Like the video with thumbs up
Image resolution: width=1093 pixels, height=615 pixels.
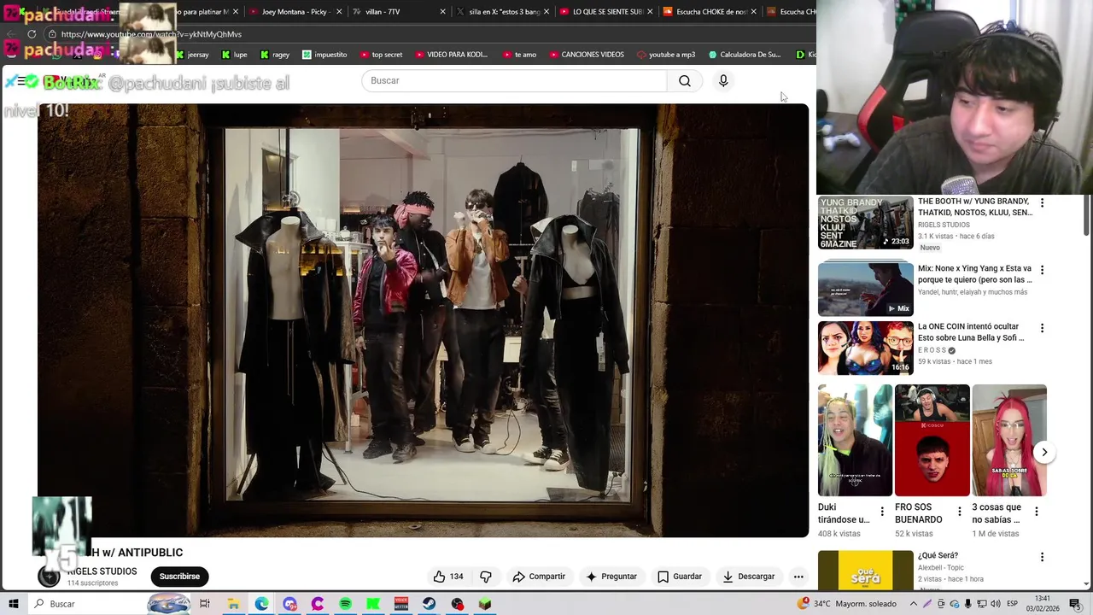[x=449, y=577]
